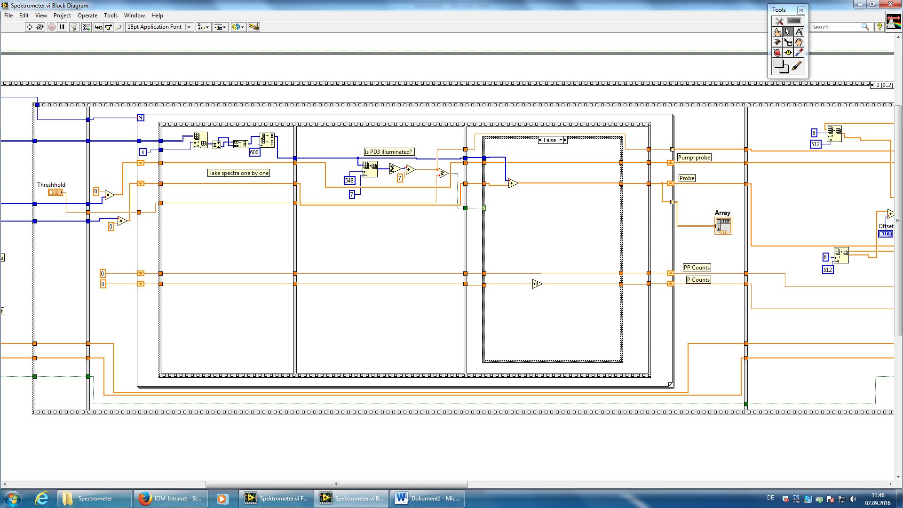903x508 pixels.
Task: Click the foreground background color squares
Action: click(781, 66)
